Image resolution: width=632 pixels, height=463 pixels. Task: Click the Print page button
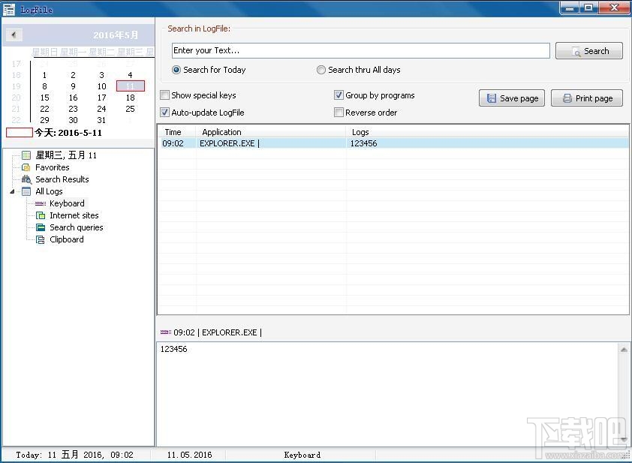[x=587, y=98]
